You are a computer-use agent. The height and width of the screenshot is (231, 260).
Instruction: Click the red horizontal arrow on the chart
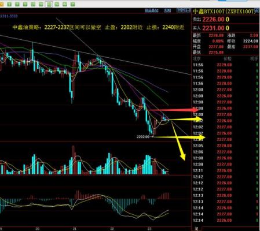tap(173, 110)
